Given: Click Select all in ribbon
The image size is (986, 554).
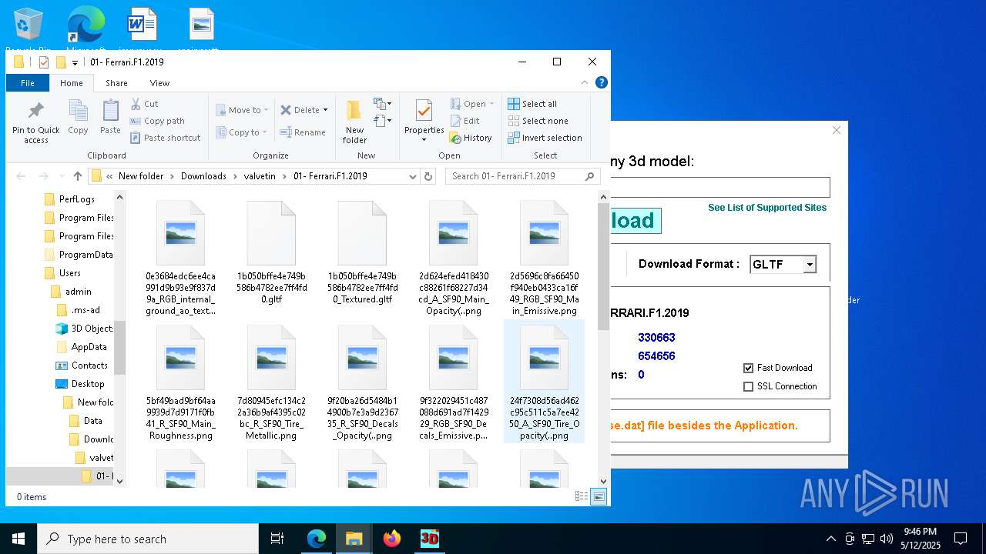Looking at the screenshot, I should point(532,104).
